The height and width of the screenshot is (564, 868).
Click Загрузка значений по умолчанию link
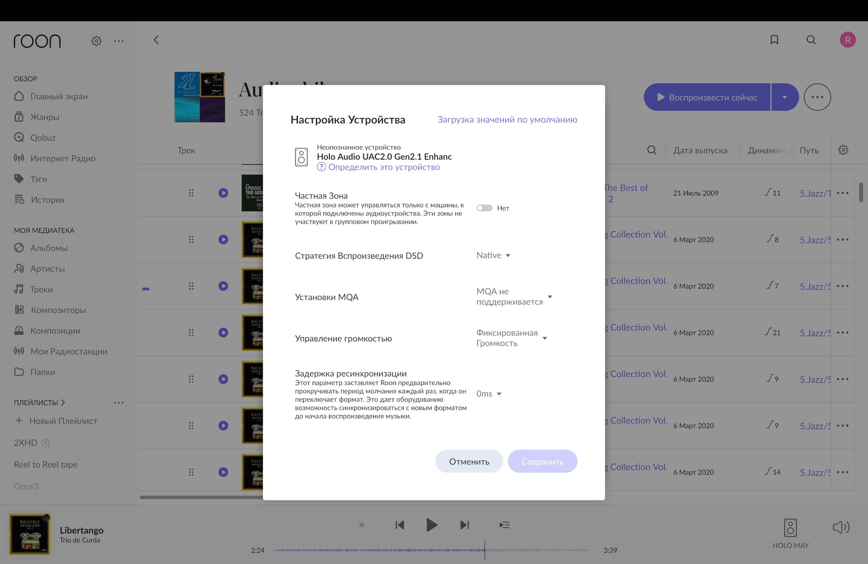click(507, 119)
